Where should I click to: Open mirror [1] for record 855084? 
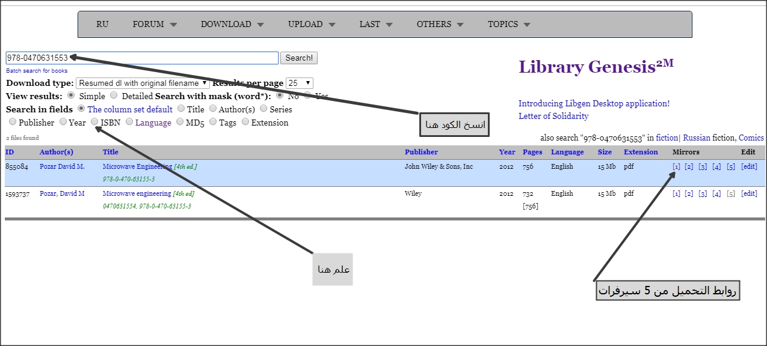coord(676,166)
